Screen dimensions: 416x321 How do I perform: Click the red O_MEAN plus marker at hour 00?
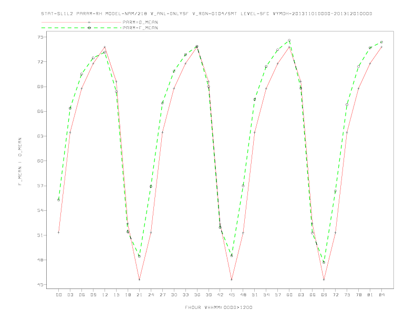59,232
